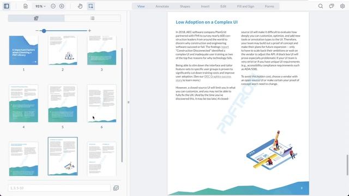This screenshot has height=196, width=349.
Task: Select page 1 thumbnail
Action: (x=23, y=51)
